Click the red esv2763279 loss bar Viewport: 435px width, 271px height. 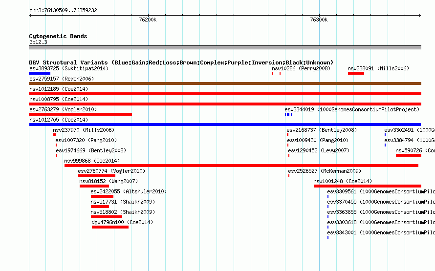pos(81,114)
